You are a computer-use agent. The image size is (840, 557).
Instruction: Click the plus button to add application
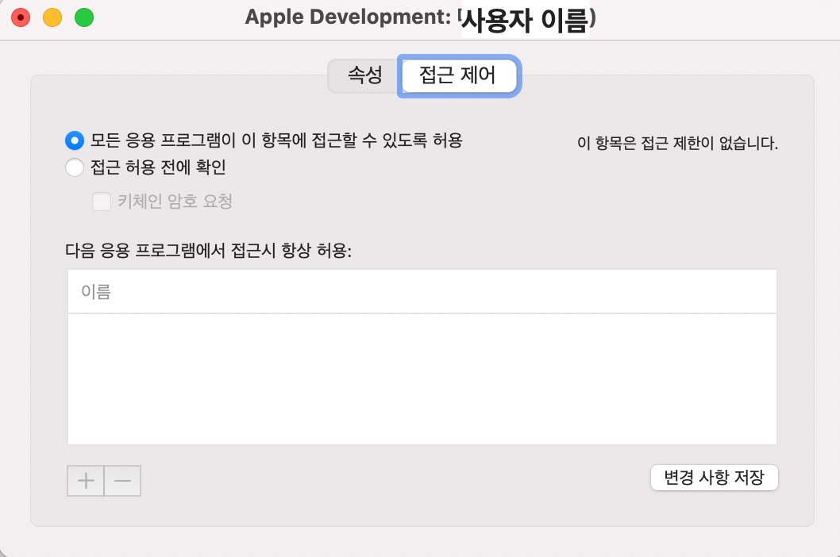[86, 481]
